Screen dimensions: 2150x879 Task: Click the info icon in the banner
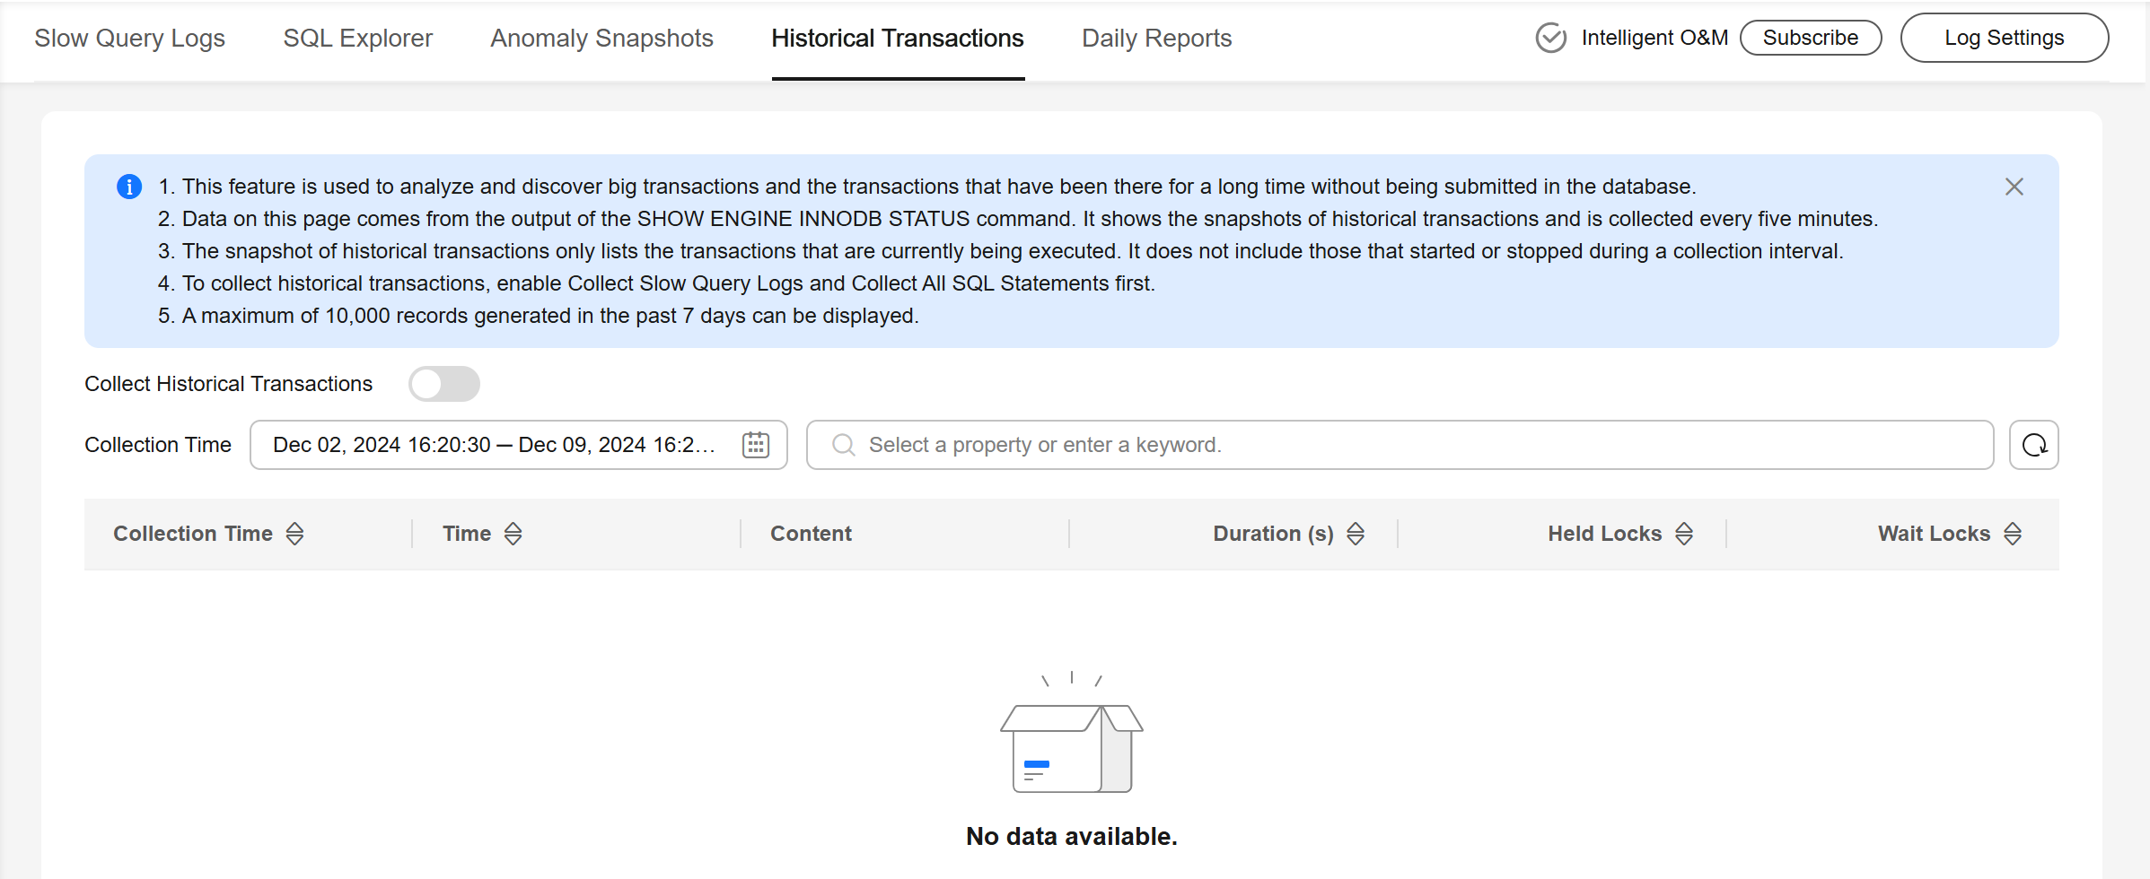click(x=129, y=187)
